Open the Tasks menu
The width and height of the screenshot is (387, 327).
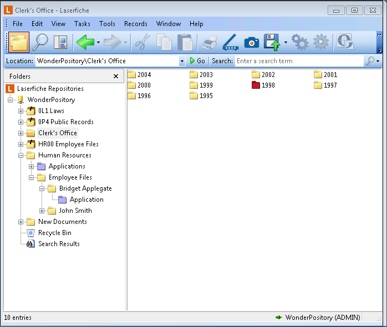pyautogui.click(x=82, y=24)
